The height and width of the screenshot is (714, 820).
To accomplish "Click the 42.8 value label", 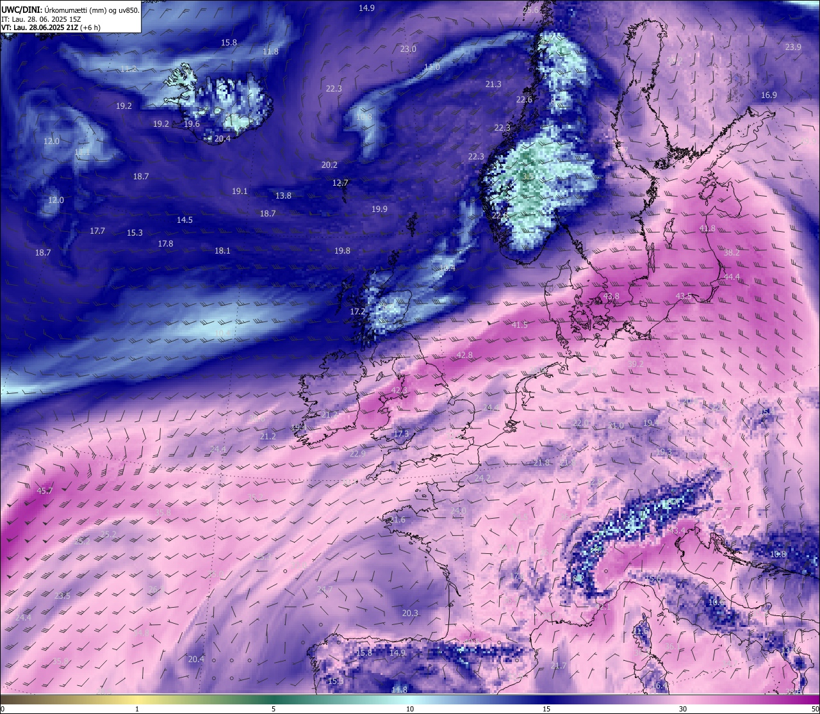I will coord(464,355).
